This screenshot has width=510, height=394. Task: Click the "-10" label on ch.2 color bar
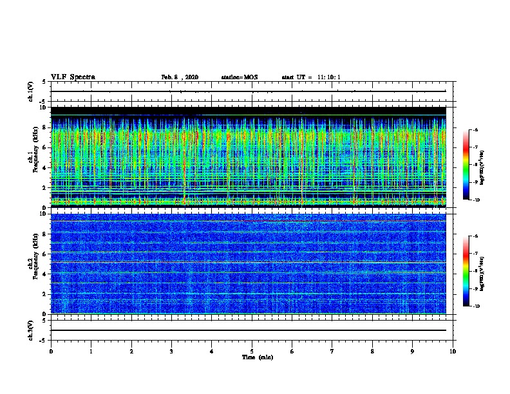[476, 306]
